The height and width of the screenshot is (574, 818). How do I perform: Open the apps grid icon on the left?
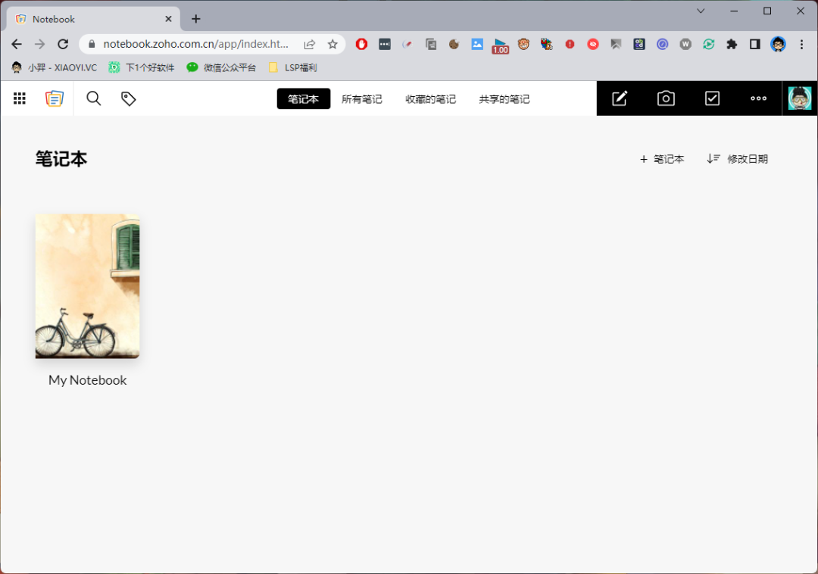(x=19, y=98)
